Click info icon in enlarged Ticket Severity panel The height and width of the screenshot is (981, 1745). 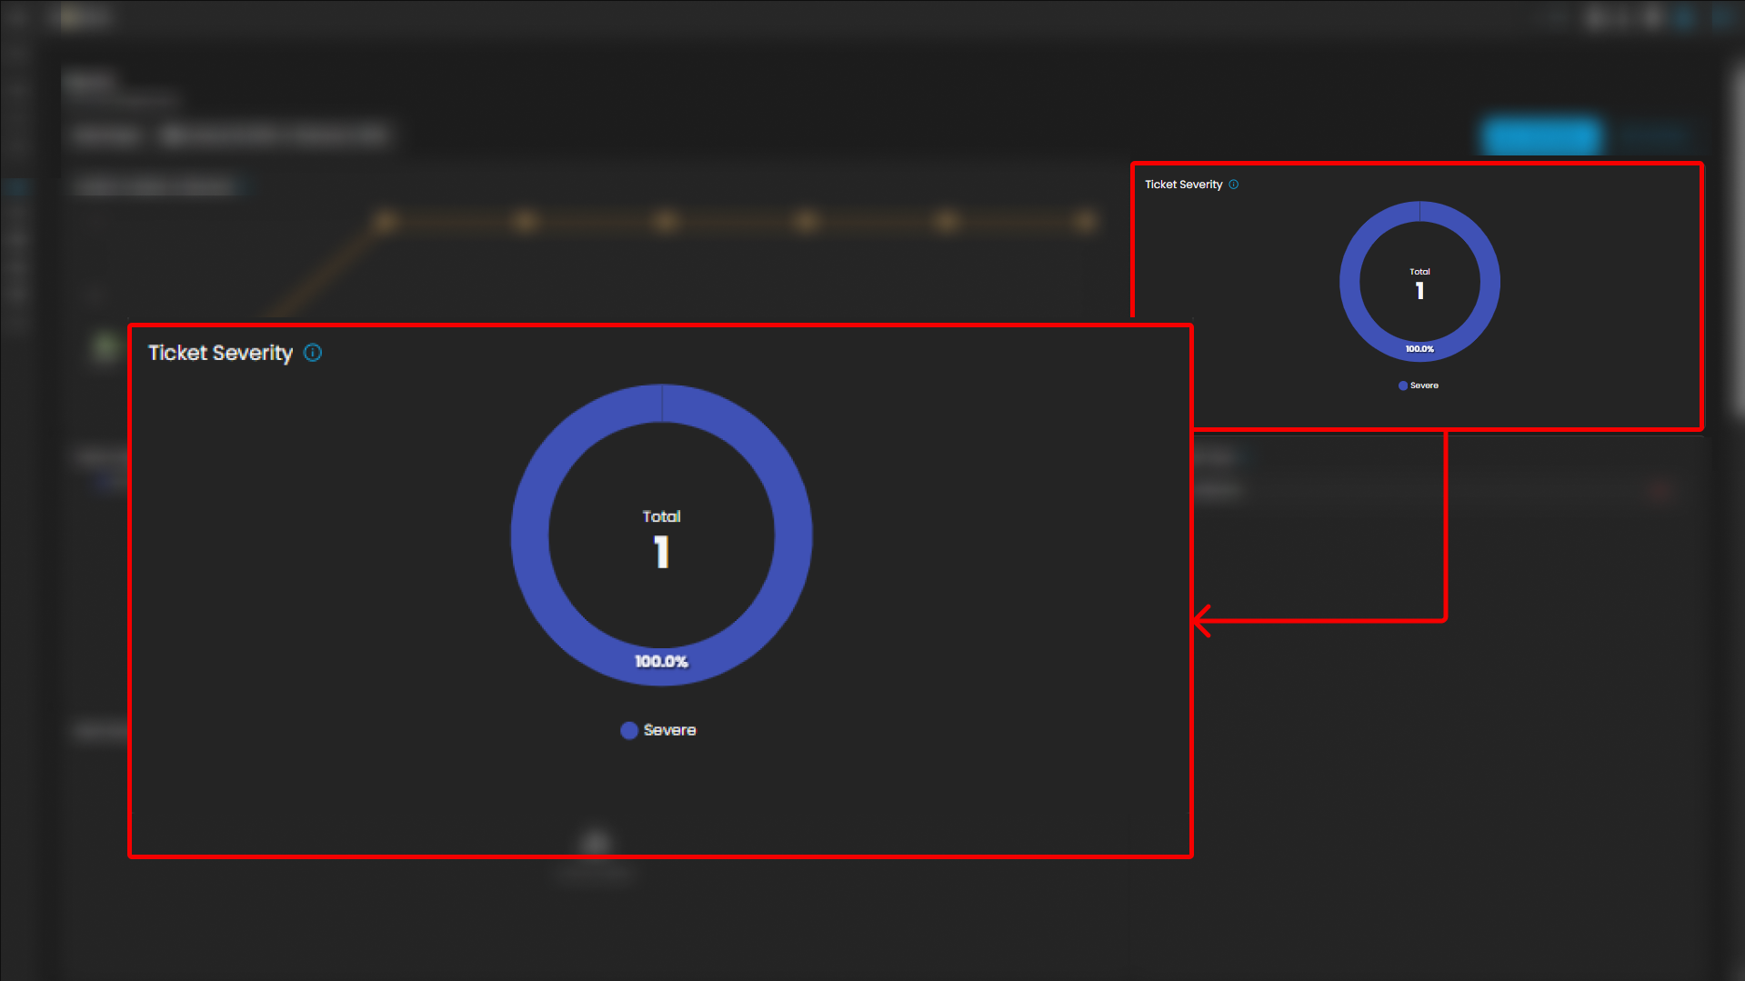point(313,353)
